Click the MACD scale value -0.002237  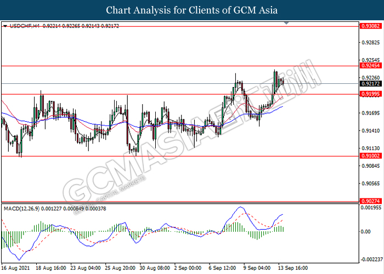371,259
